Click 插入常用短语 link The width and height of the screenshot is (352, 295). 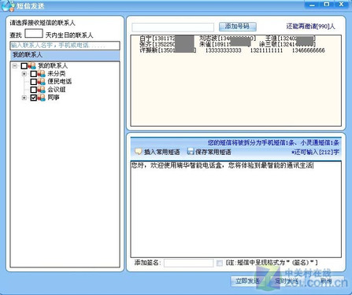click(161, 152)
